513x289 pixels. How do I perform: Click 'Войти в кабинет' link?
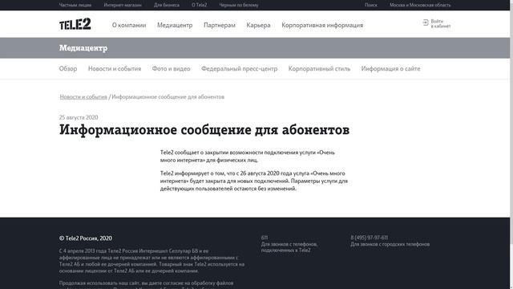(440, 23)
